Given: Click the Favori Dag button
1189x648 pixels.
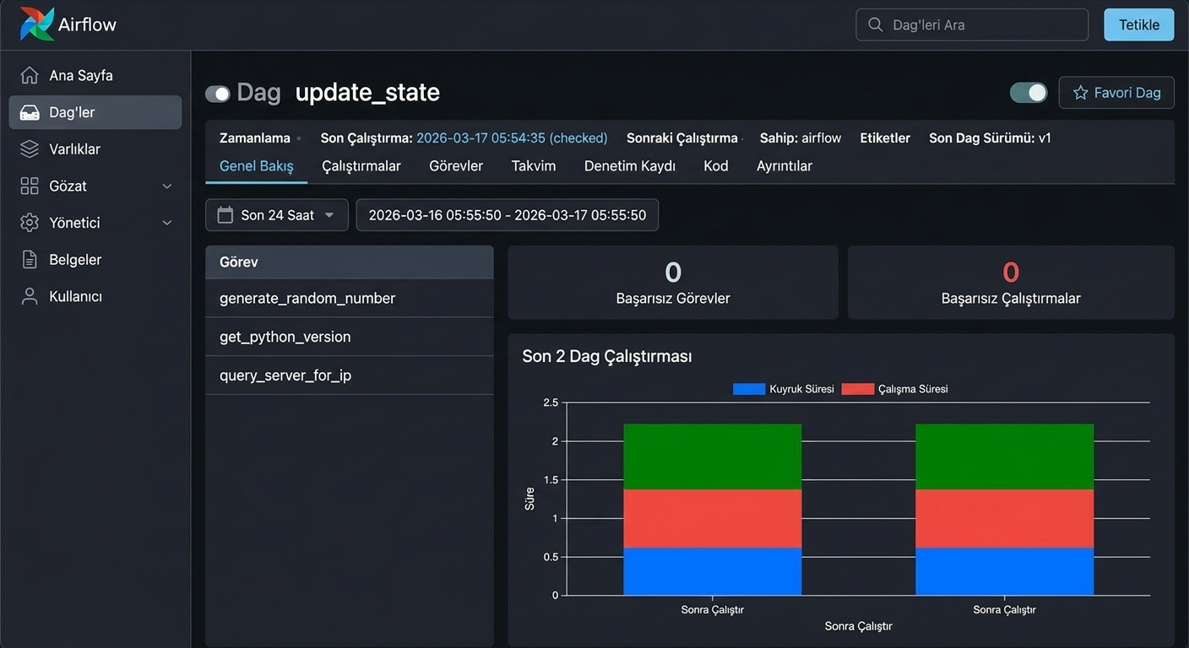Looking at the screenshot, I should (1116, 93).
